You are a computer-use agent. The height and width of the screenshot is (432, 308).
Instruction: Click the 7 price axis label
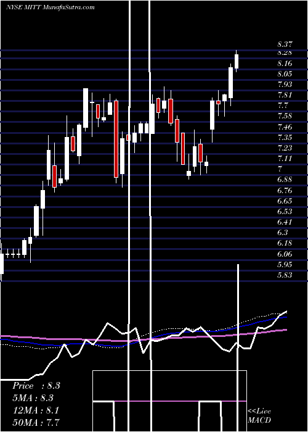tap(280, 169)
